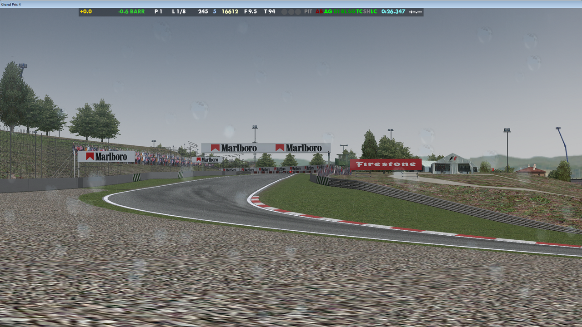Click the grey SH driving aid indicator
This screenshot has height=327, width=582.
click(366, 11)
